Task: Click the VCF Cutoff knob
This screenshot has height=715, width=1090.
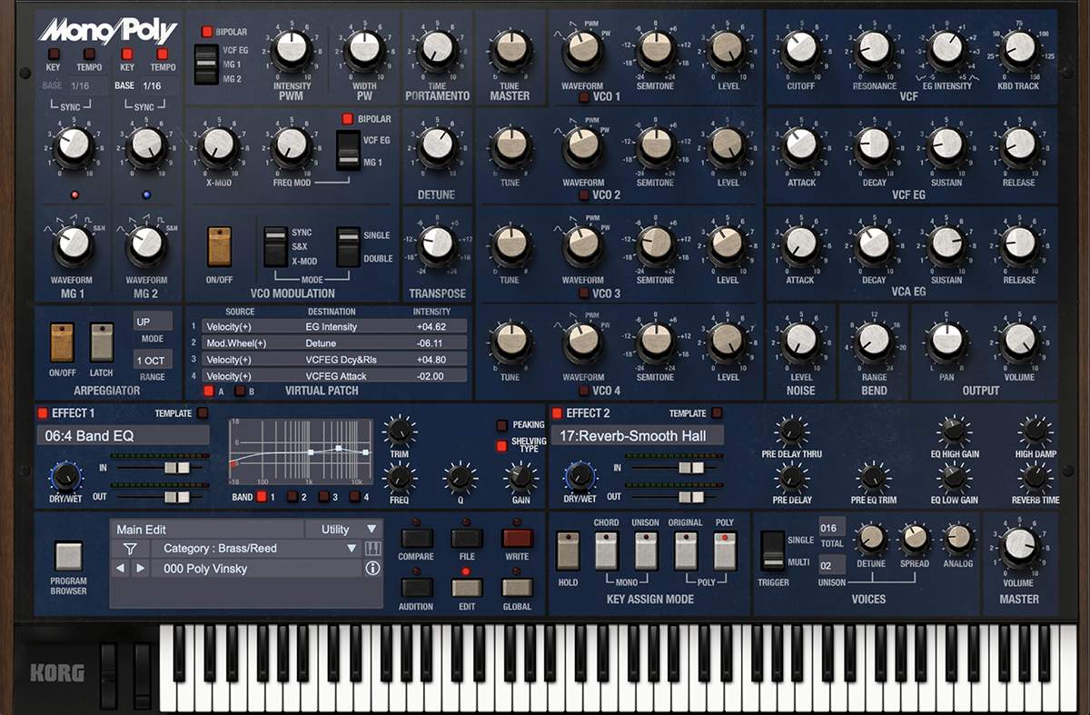Action: [x=800, y=48]
